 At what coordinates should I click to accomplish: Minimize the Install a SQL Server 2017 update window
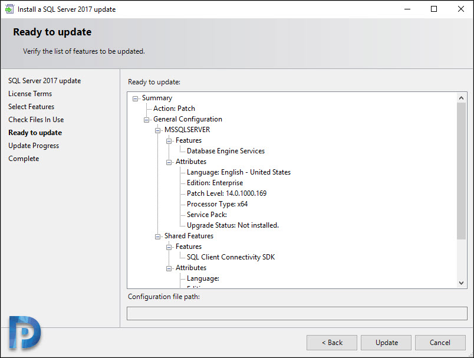click(407, 9)
